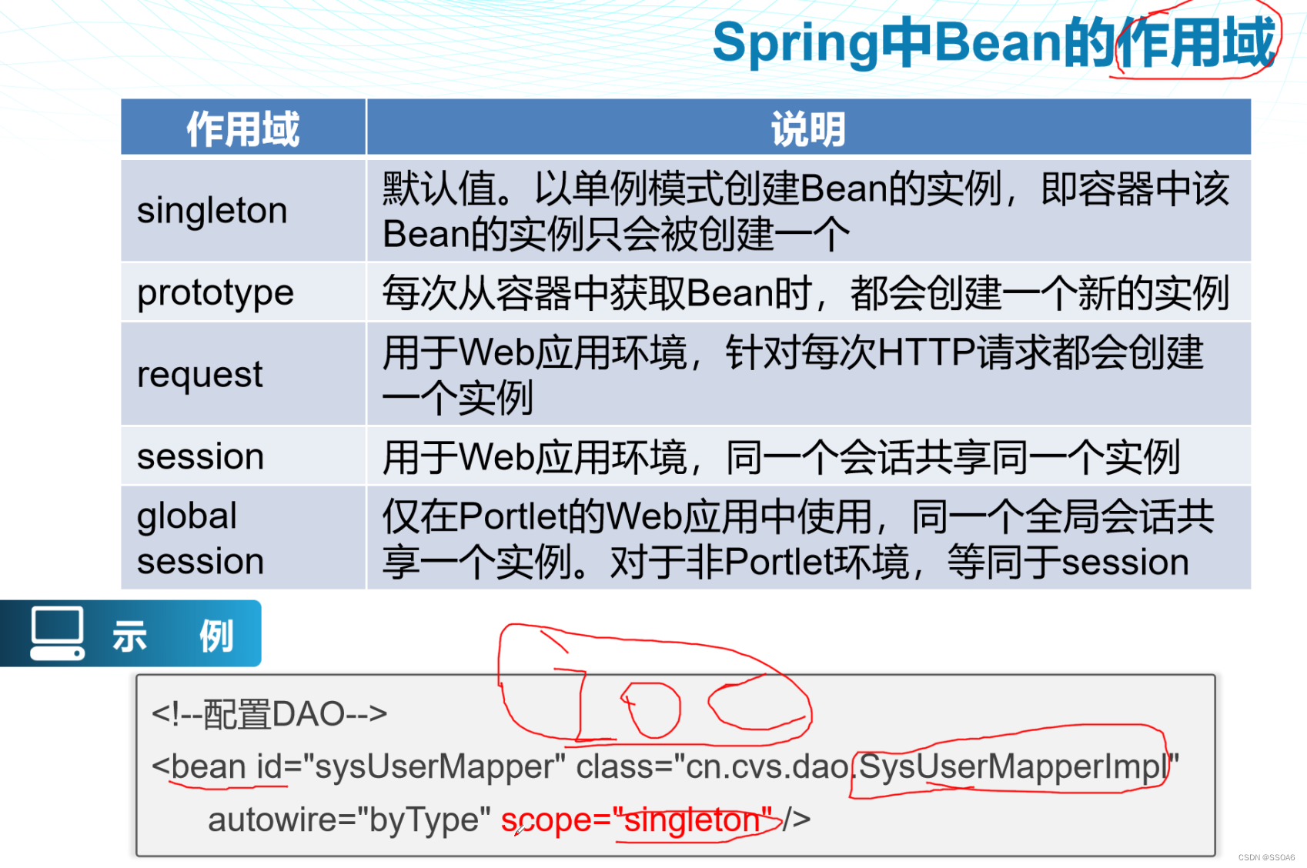Select the request table cell
Image resolution: width=1307 pixels, height=868 pixels.
[x=243, y=374]
